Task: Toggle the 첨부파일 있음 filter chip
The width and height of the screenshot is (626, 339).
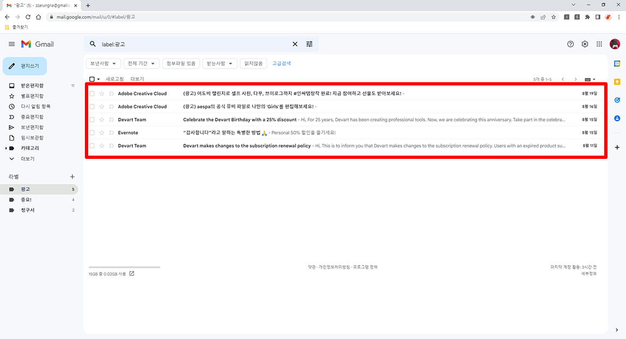Action: click(x=181, y=64)
